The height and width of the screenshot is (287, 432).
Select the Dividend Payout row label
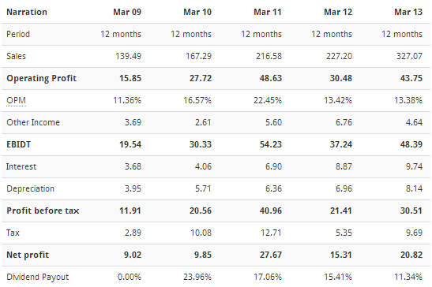(37, 277)
